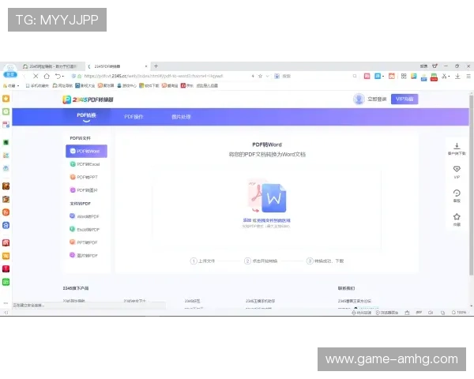Click the lightning speed mode icon in address bar
Viewport: 474px width, 379px height.
[253, 76]
